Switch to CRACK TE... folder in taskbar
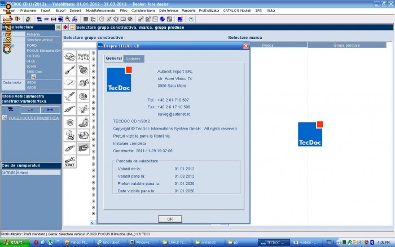This screenshot has height=247, width=395. [175, 242]
